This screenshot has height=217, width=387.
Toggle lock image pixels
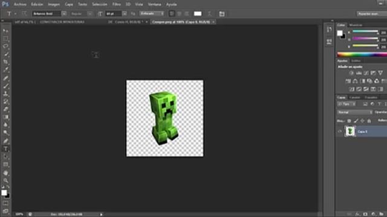pyautogui.click(x=356, y=121)
